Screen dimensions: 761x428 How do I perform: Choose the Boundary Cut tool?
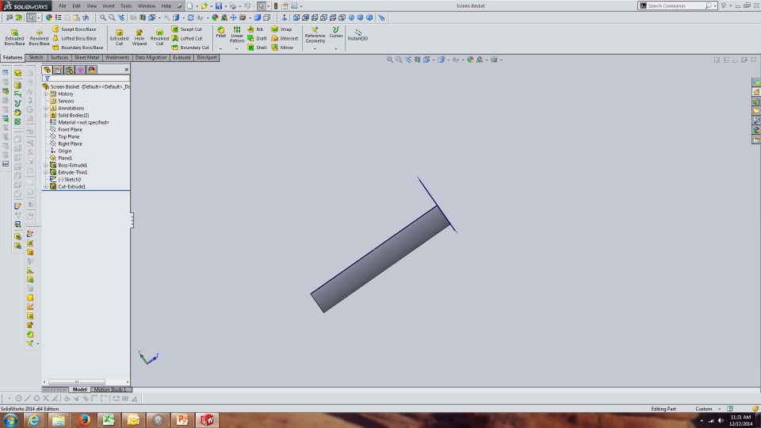coord(190,48)
